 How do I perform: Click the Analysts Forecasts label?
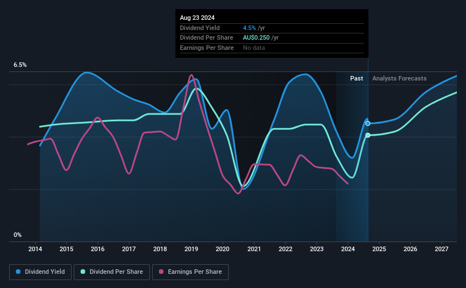[399, 78]
